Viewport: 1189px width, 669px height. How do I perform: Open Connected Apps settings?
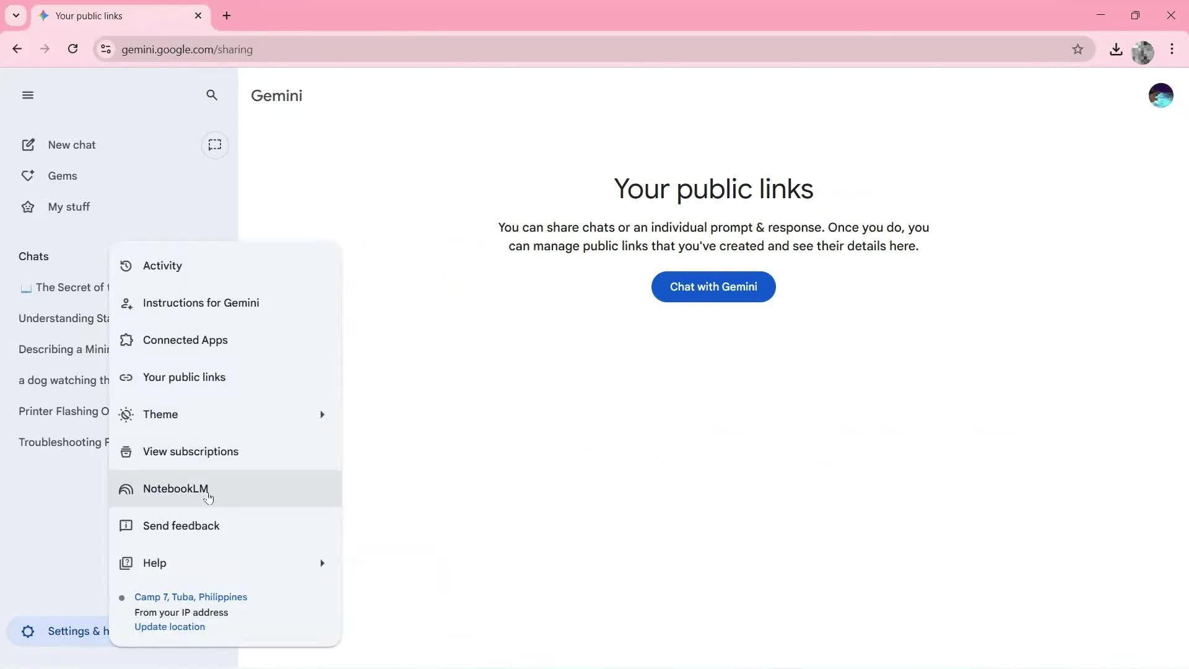[185, 339]
